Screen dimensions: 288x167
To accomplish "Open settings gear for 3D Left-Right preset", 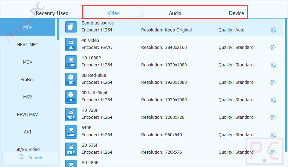I will coord(273,100).
